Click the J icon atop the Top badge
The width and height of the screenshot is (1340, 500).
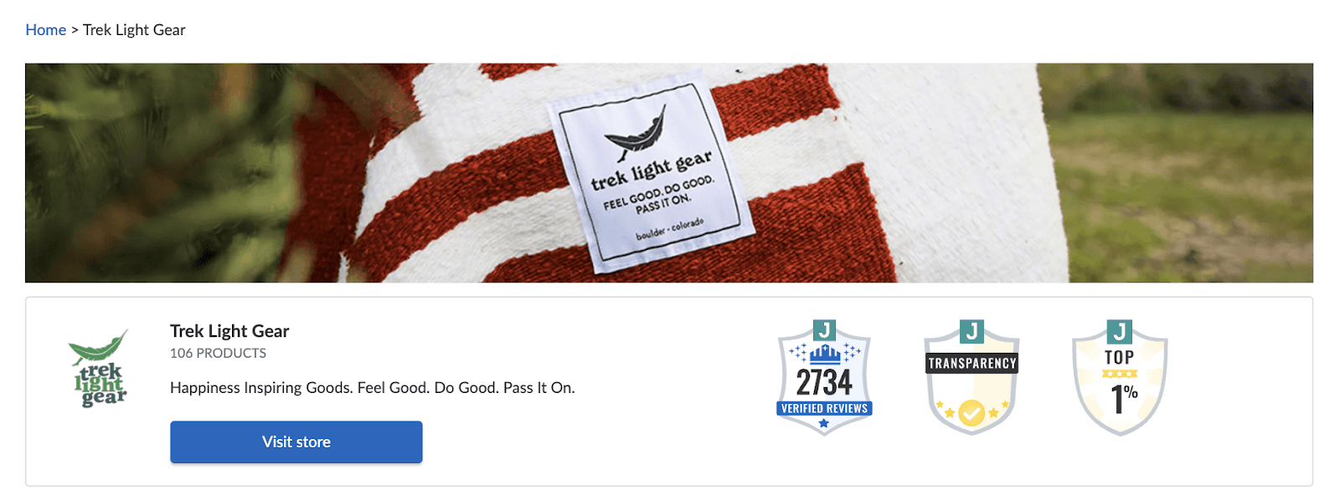coord(1120,331)
